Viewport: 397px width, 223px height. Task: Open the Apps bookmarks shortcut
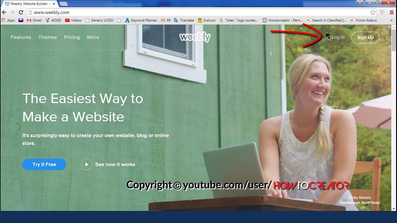point(8,20)
